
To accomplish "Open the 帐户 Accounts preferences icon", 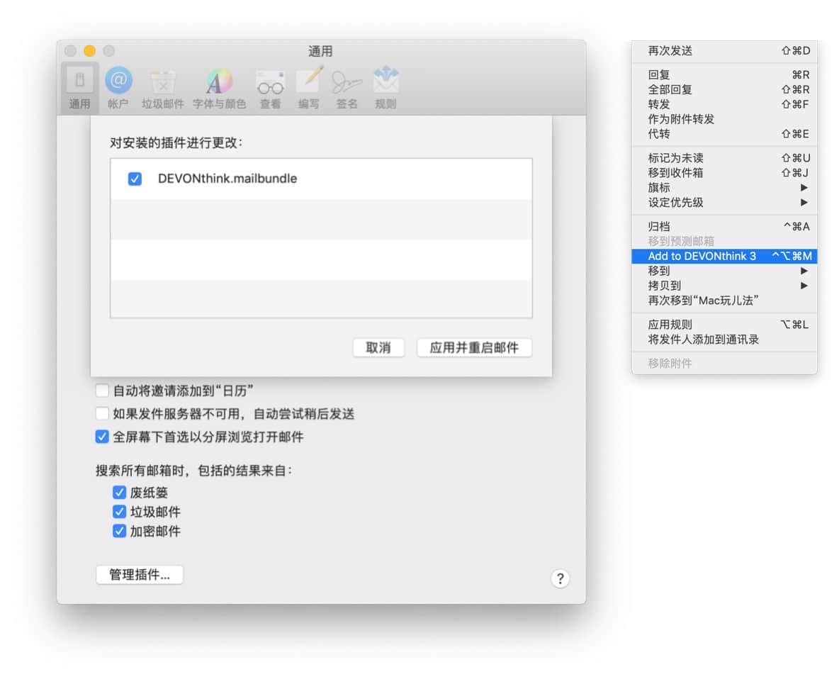I will click(118, 88).
